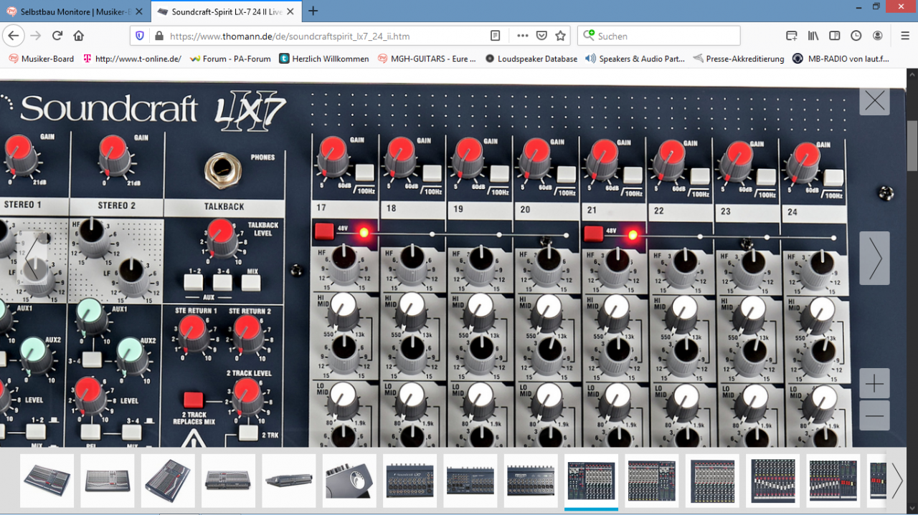Open the t-online.de bookmark
The image size is (918, 515).
pos(132,59)
